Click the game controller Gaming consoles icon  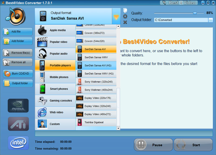pyautogui.click(x=42, y=101)
